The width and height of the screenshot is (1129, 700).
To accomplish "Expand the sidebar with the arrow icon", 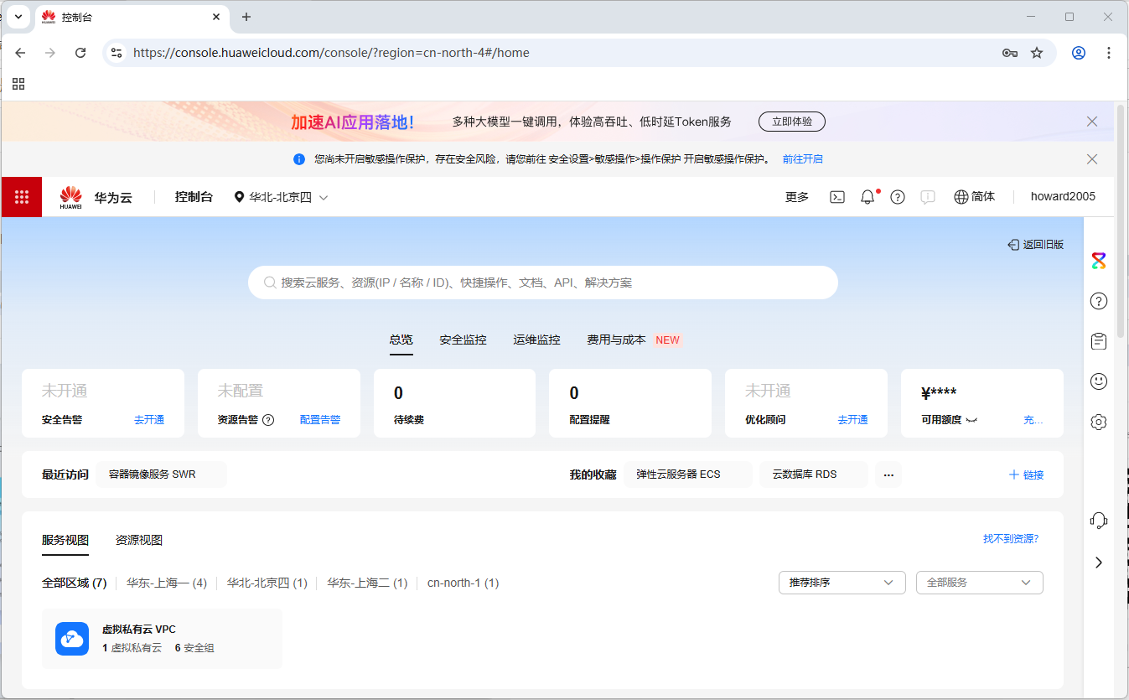I will [x=1099, y=563].
